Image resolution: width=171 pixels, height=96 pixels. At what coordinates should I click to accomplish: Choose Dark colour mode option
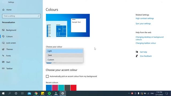click(65, 55)
